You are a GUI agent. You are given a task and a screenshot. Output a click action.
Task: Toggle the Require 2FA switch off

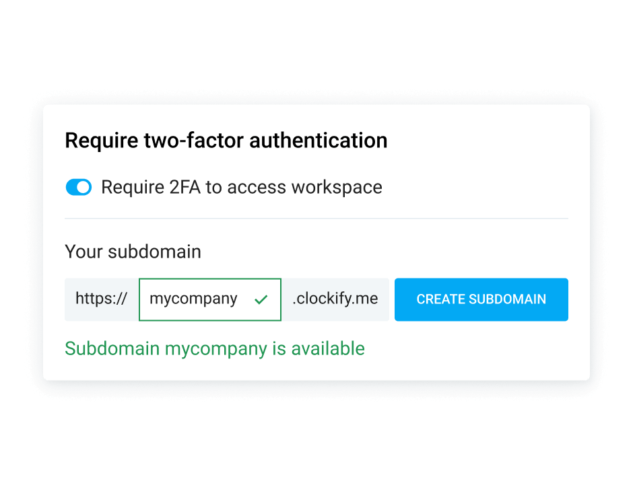pyautogui.click(x=79, y=188)
